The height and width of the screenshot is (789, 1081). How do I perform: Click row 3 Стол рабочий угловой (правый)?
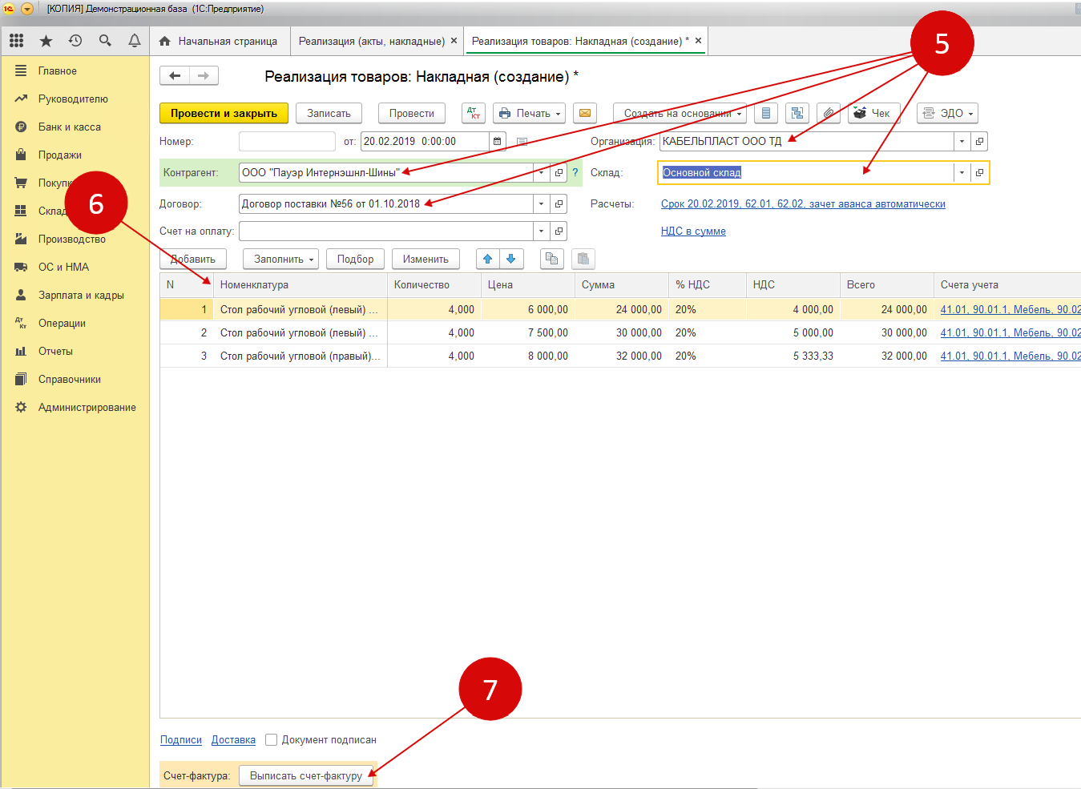(300, 356)
